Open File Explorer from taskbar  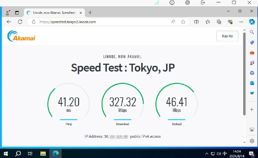(43, 153)
